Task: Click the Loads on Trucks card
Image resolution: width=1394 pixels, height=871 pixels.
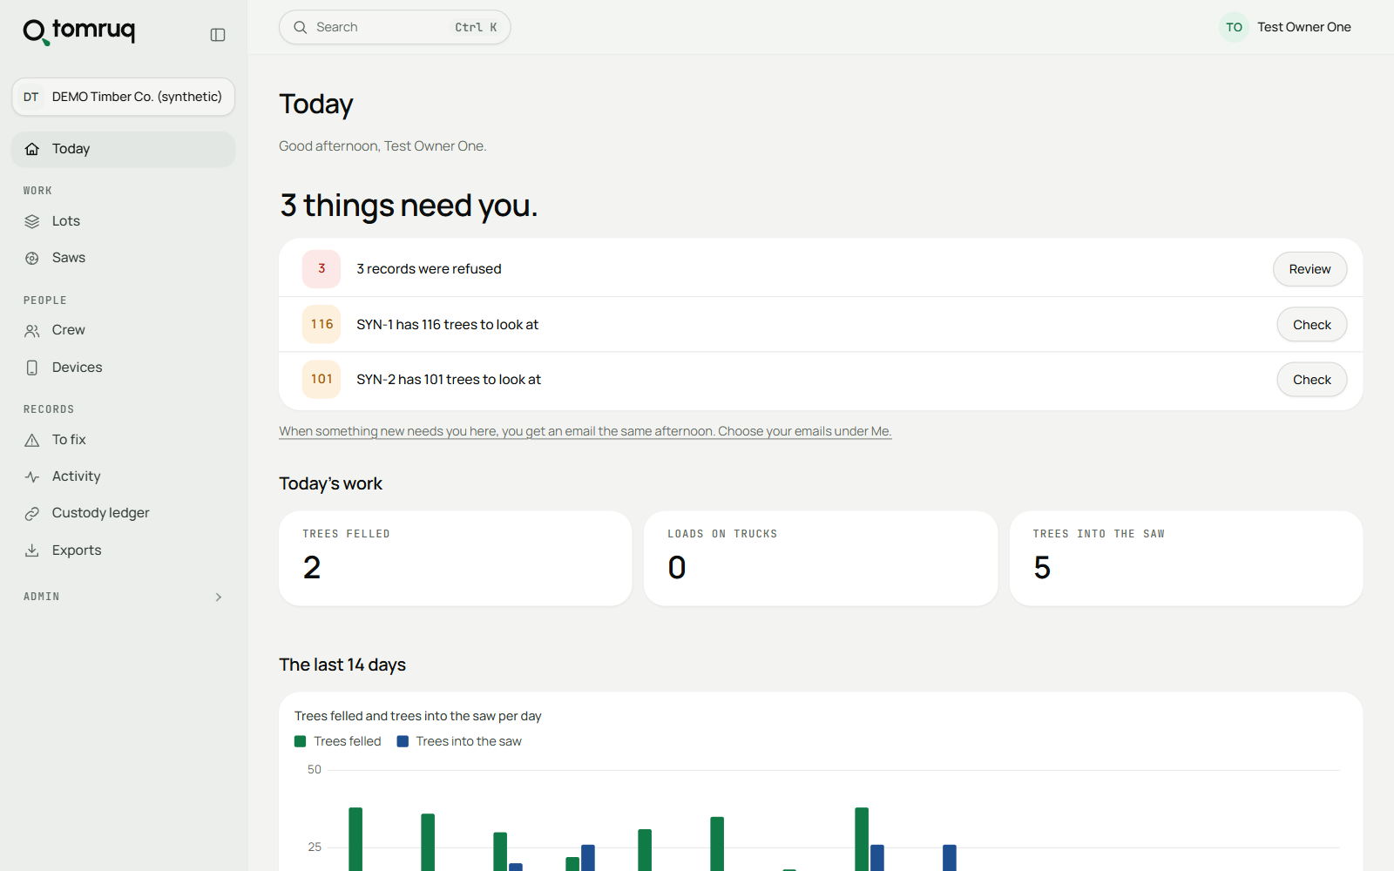Action: coord(821,558)
